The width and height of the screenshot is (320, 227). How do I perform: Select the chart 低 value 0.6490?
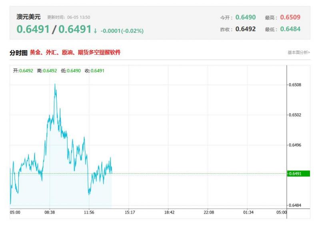pyautogui.click(x=74, y=71)
